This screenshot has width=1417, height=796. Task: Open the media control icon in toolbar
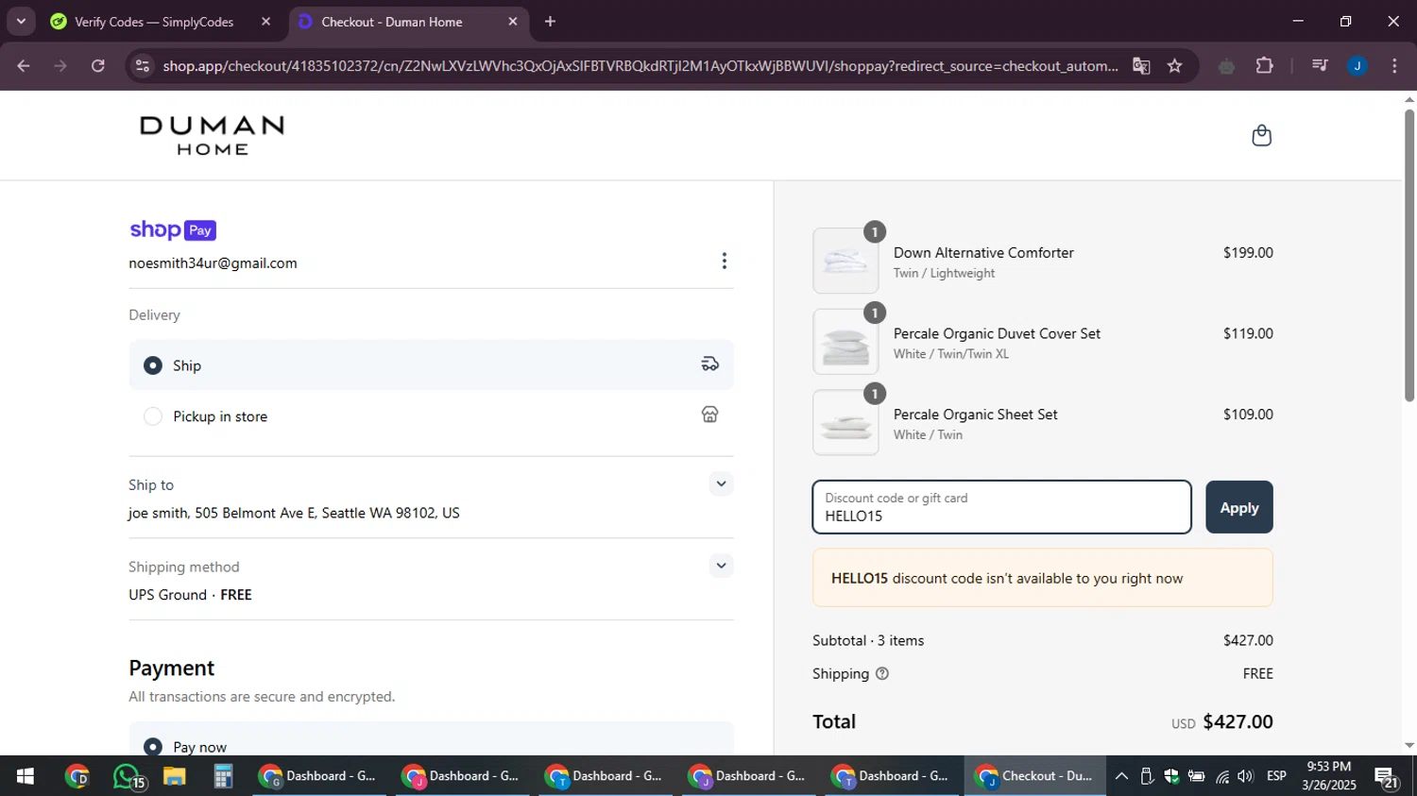1320,66
